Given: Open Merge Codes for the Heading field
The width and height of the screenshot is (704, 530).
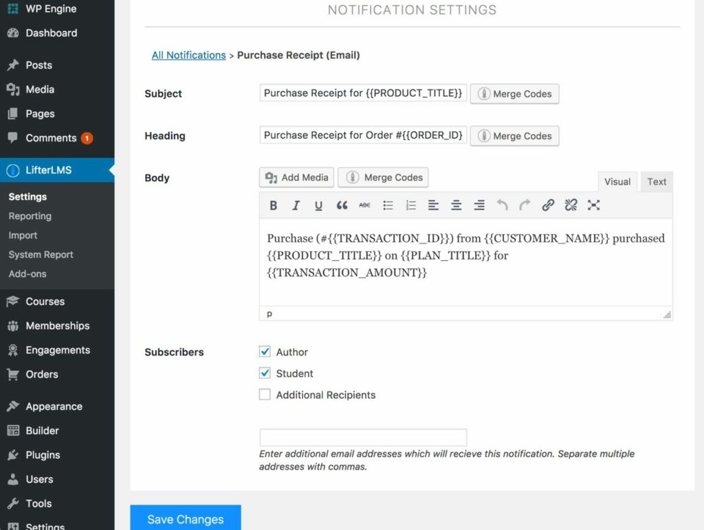Looking at the screenshot, I should pos(514,136).
